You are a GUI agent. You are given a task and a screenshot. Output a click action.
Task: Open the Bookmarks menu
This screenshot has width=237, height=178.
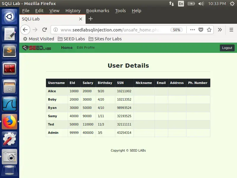point(98,11)
